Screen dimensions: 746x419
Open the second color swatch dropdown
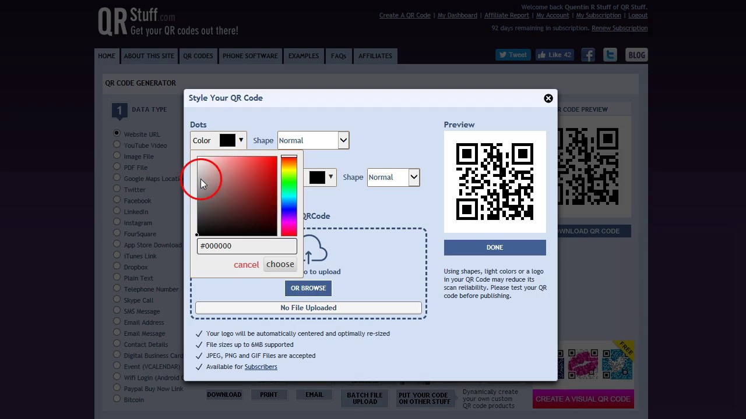click(x=321, y=177)
